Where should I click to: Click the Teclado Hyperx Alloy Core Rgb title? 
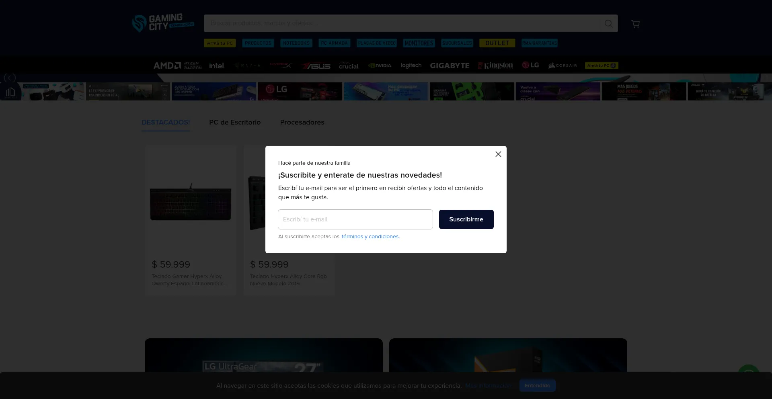pyautogui.click(x=288, y=280)
